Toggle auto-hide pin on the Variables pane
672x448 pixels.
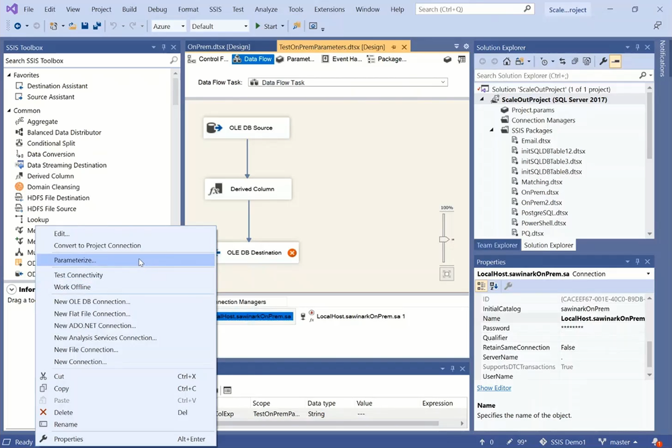[453, 369]
